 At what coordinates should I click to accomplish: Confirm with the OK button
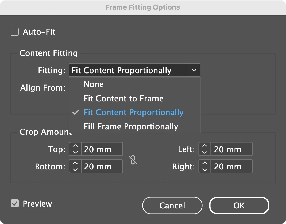coord(239,206)
